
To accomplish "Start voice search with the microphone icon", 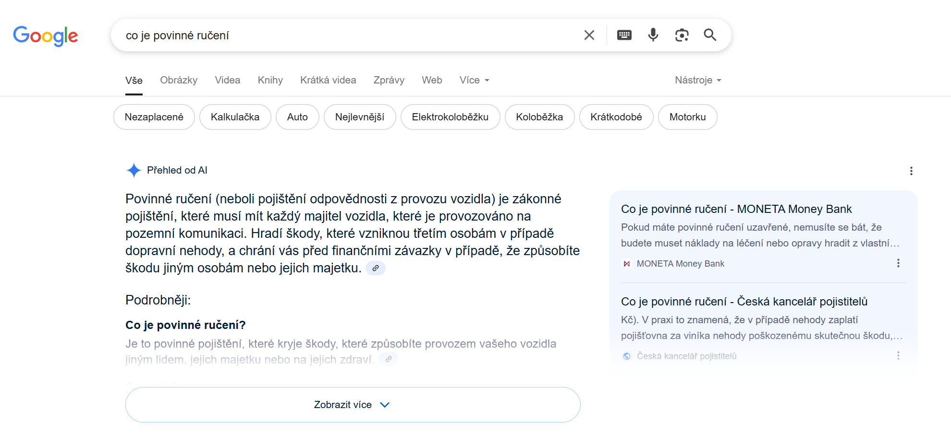I will (653, 35).
